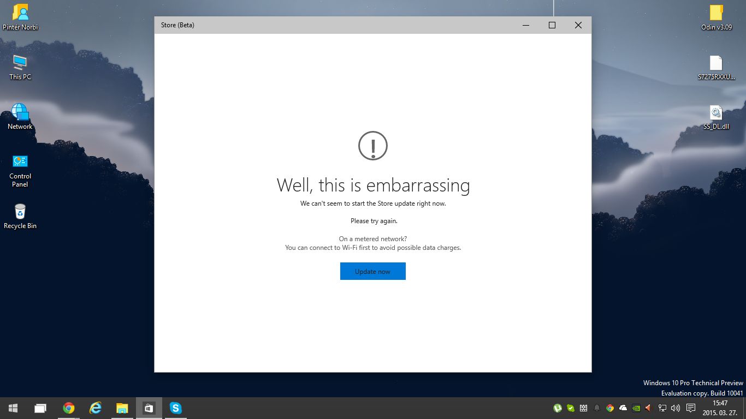The height and width of the screenshot is (419, 746).
Task: Click the uTorrent tray icon
Action: (x=558, y=408)
